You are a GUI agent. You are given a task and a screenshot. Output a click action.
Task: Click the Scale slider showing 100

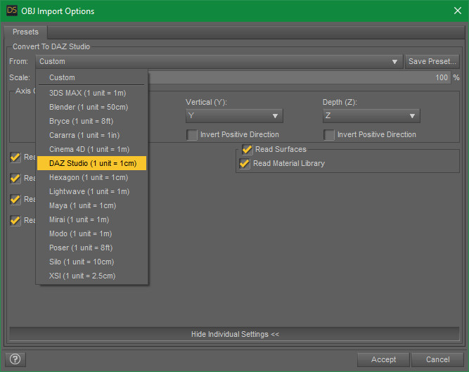point(300,78)
